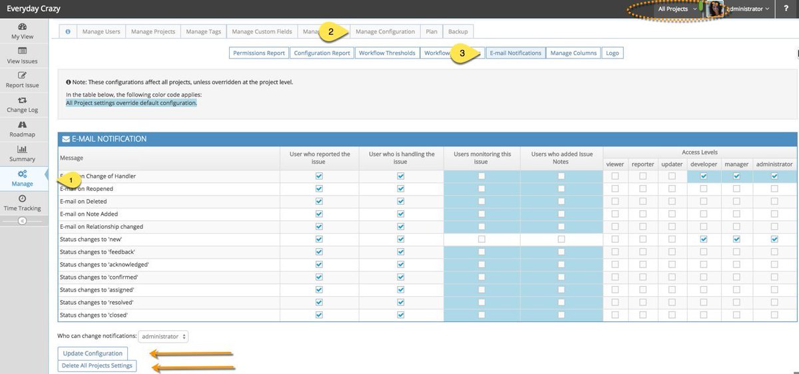
Task: Switch to the Manage Tags tab
Action: pos(204,31)
